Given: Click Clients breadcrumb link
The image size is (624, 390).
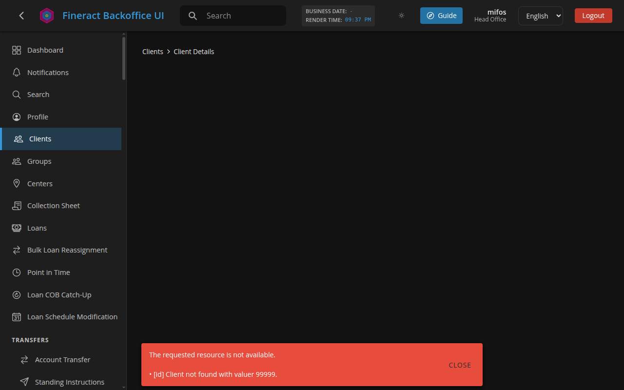Looking at the screenshot, I should coord(153,52).
